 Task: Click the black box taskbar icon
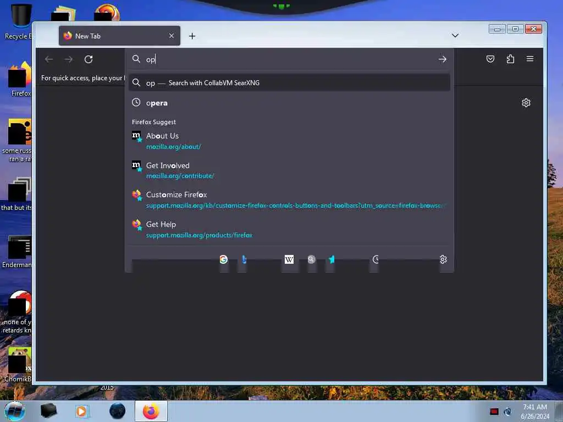pos(48,411)
